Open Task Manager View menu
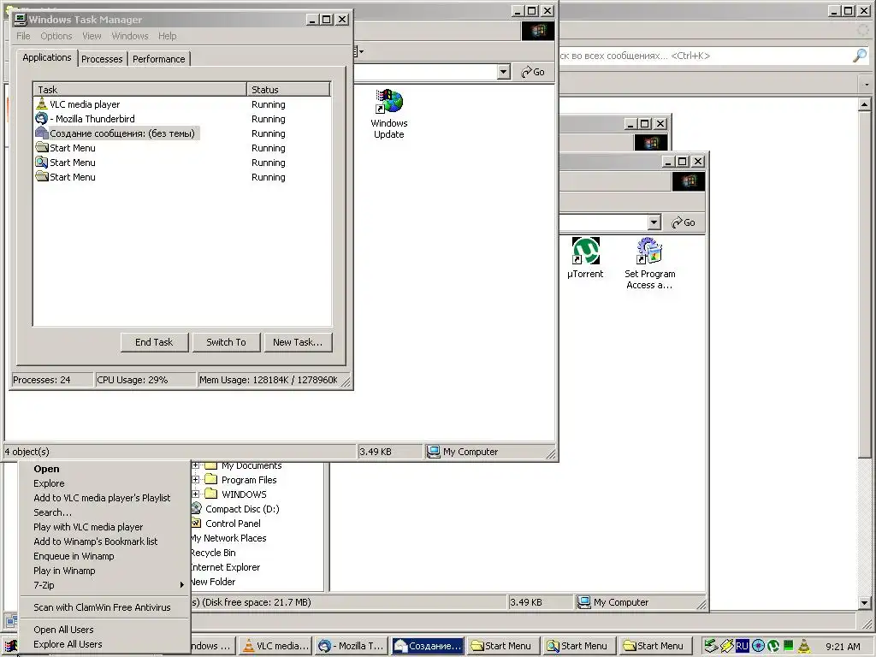 pos(92,36)
